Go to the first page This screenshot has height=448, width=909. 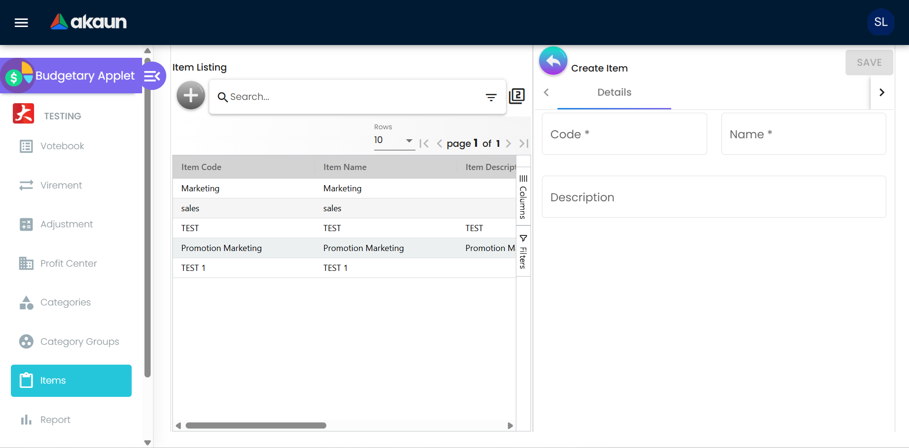424,143
